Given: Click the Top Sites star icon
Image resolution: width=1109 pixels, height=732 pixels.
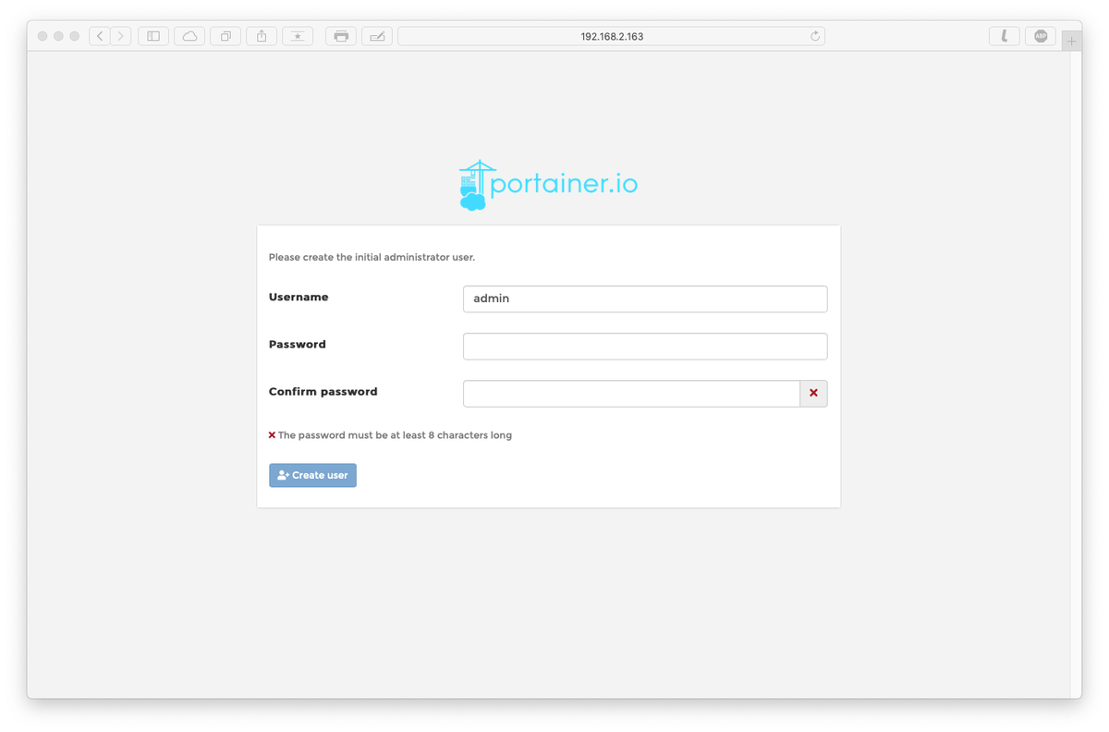Looking at the screenshot, I should 298,36.
